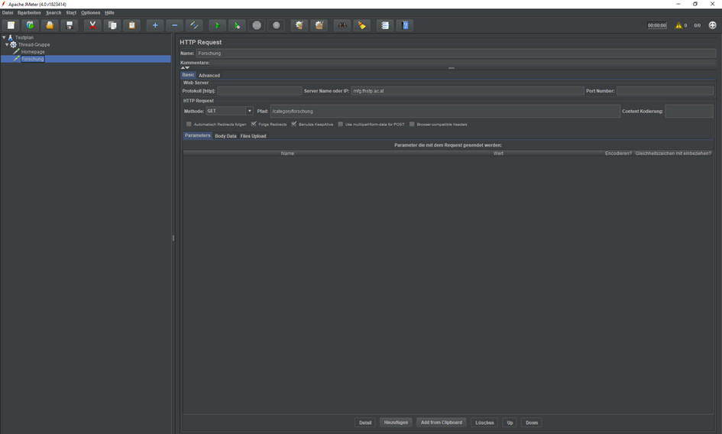Click the Port Number field

[665, 91]
